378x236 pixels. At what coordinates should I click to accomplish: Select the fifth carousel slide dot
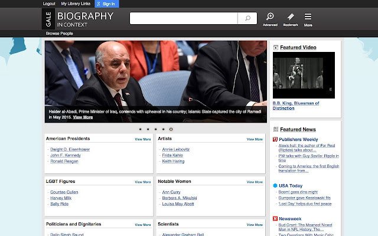[171, 129]
